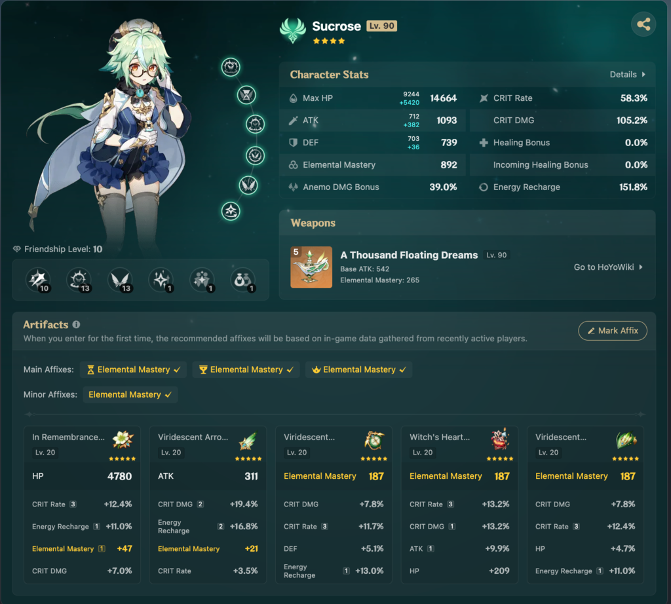Click the Elemental Mastery 892 value

(x=449, y=165)
